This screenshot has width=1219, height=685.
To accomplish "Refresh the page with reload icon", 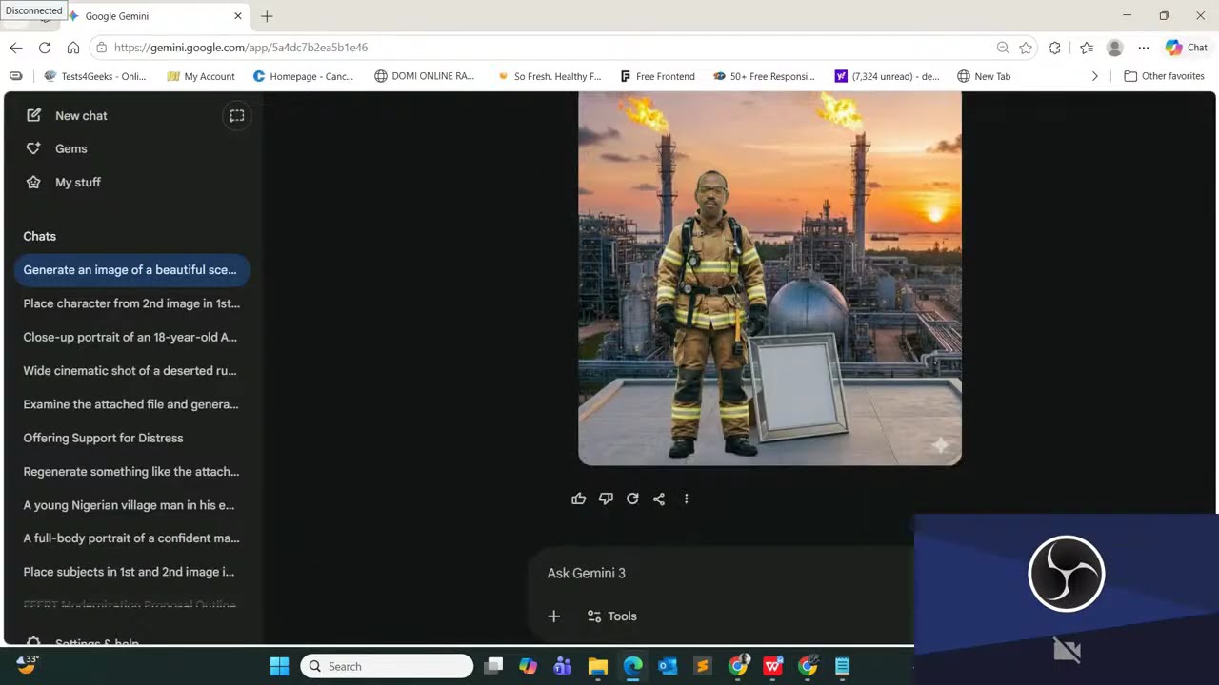I will (x=45, y=48).
